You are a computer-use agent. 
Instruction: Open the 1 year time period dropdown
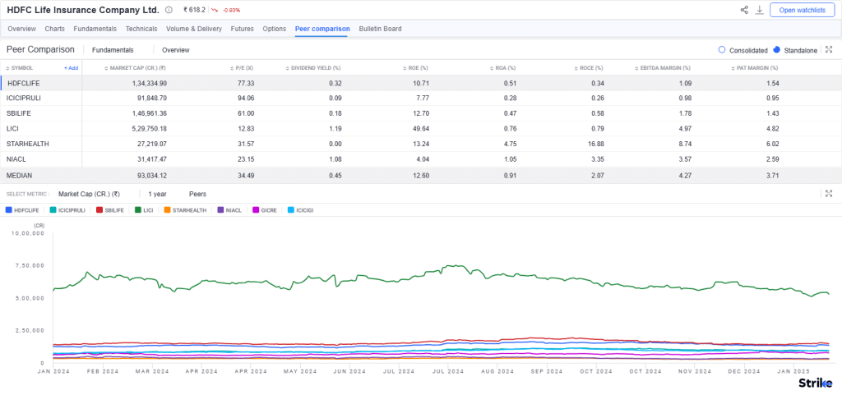pos(157,194)
